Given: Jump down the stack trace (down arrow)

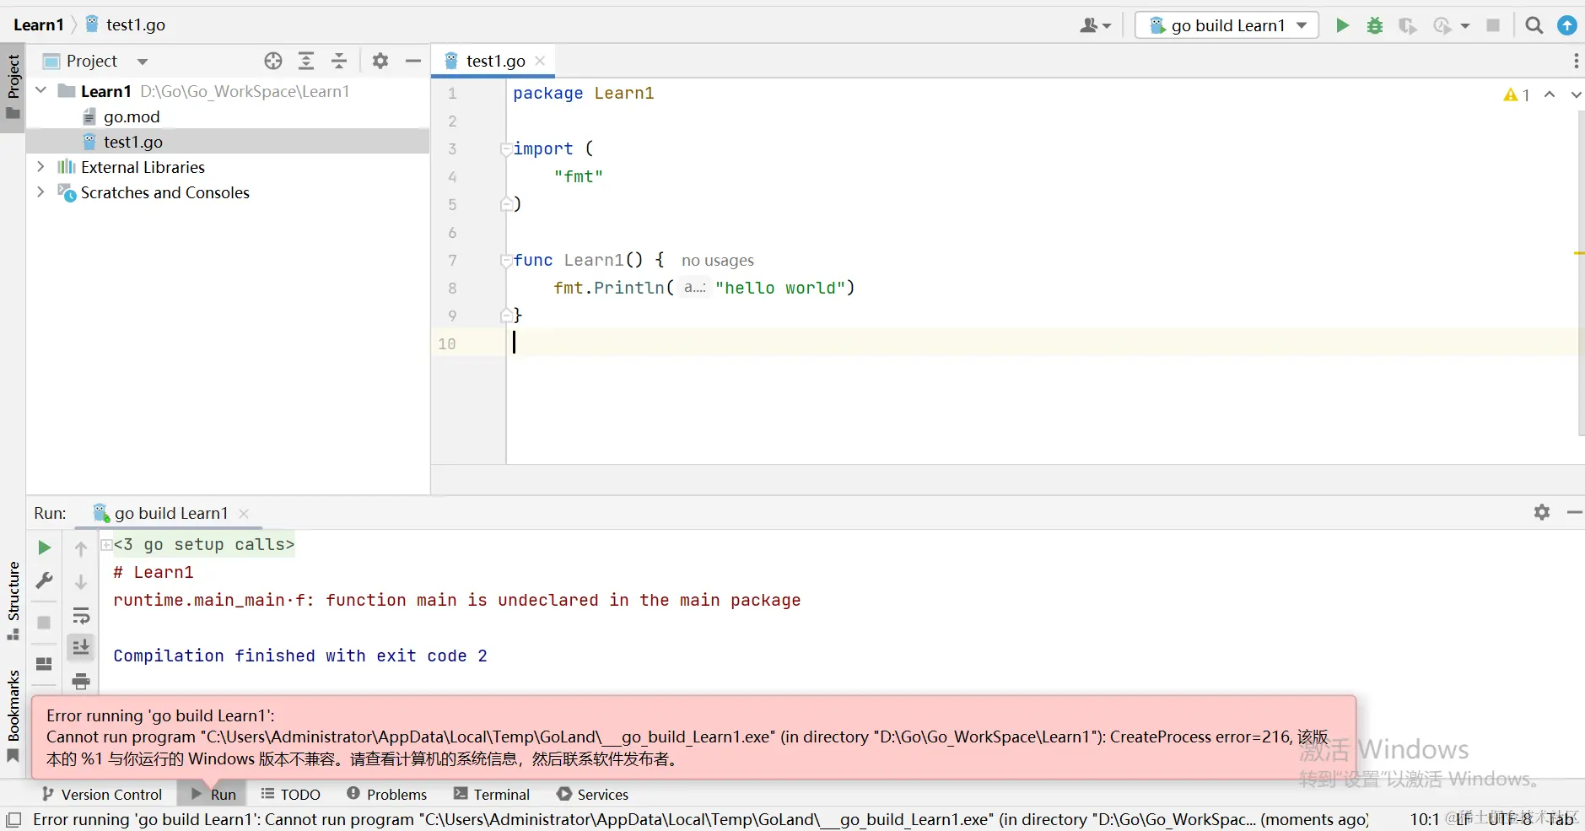Looking at the screenshot, I should point(81,582).
